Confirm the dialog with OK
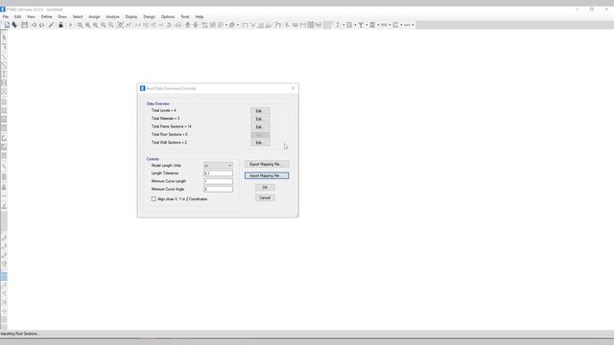 pyautogui.click(x=265, y=188)
